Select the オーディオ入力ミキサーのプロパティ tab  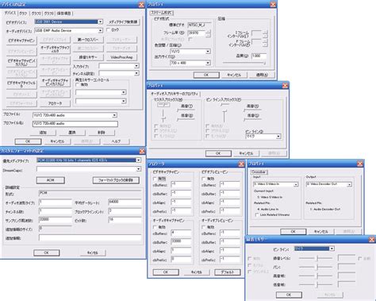(175, 94)
